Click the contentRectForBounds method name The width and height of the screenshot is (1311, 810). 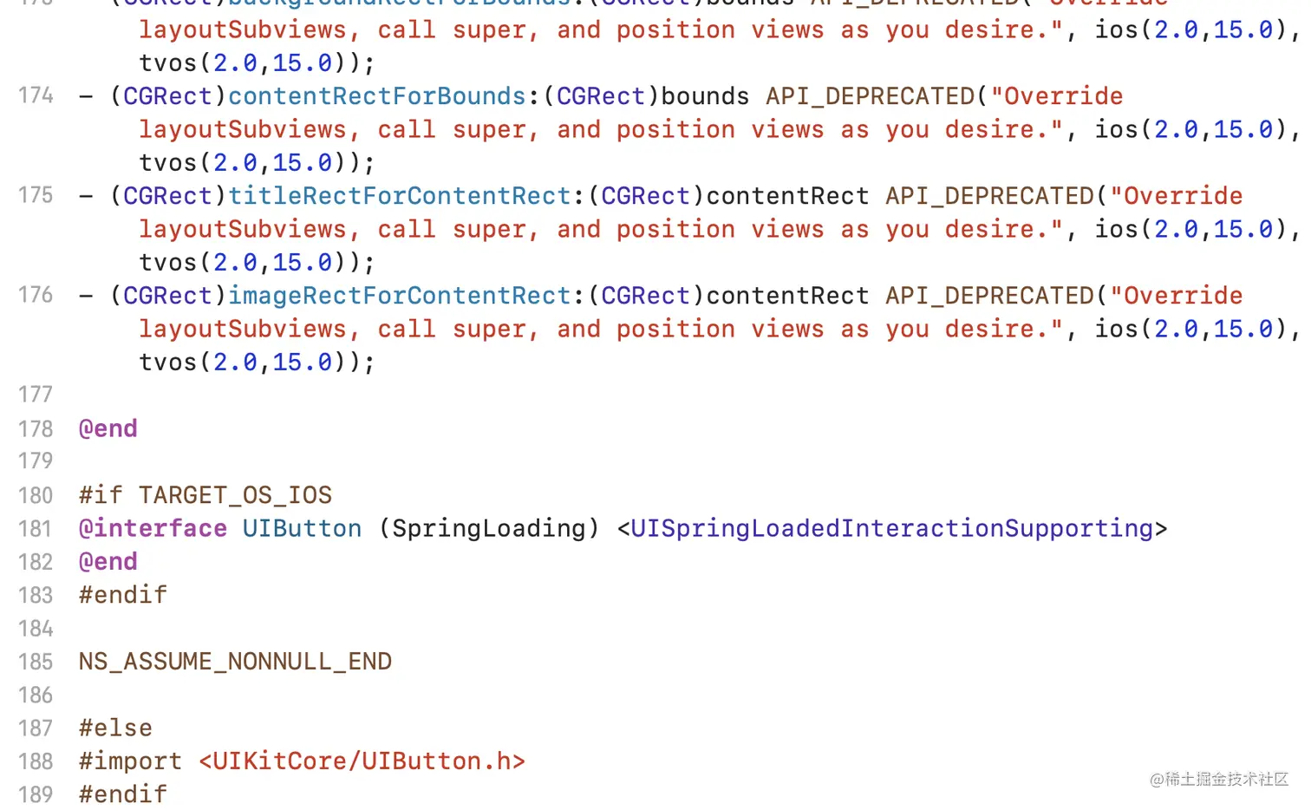pos(377,96)
